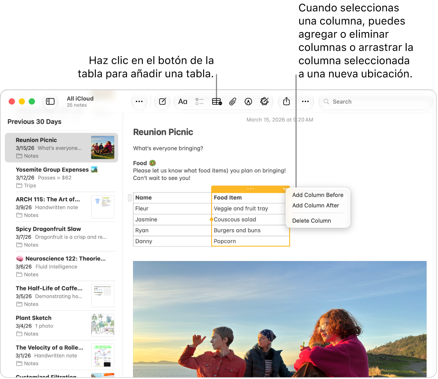Image resolution: width=438 pixels, height=379 pixels.
Task: Click the green full-screen window button
Action: 32,101
